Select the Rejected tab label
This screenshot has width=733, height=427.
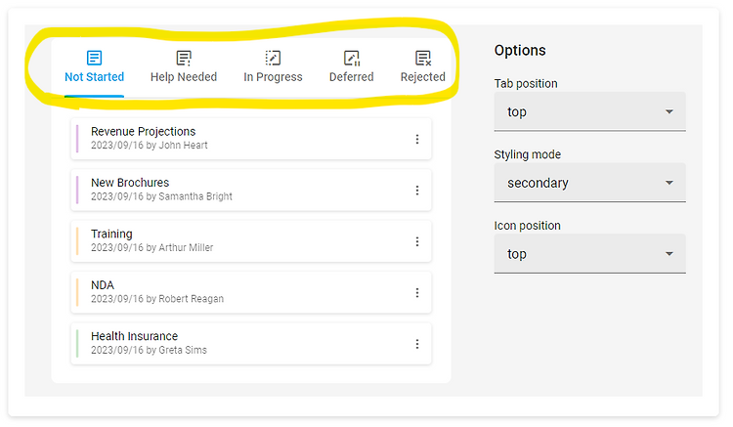coord(423,77)
